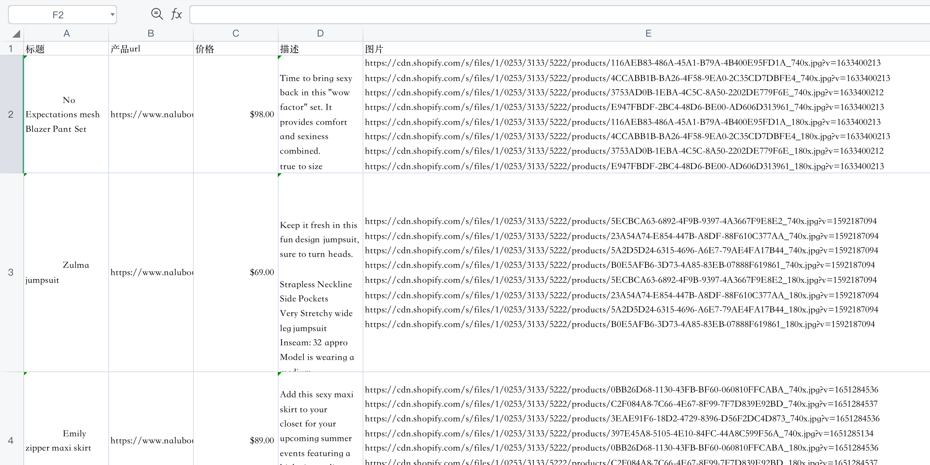The height and width of the screenshot is (465, 930).
Task: Click the 标题 header cell
Action: coord(66,49)
